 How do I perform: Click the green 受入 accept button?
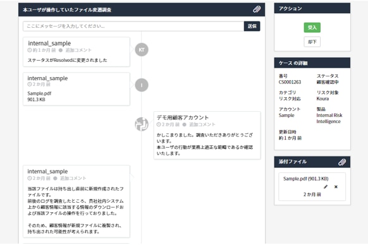(312, 27)
